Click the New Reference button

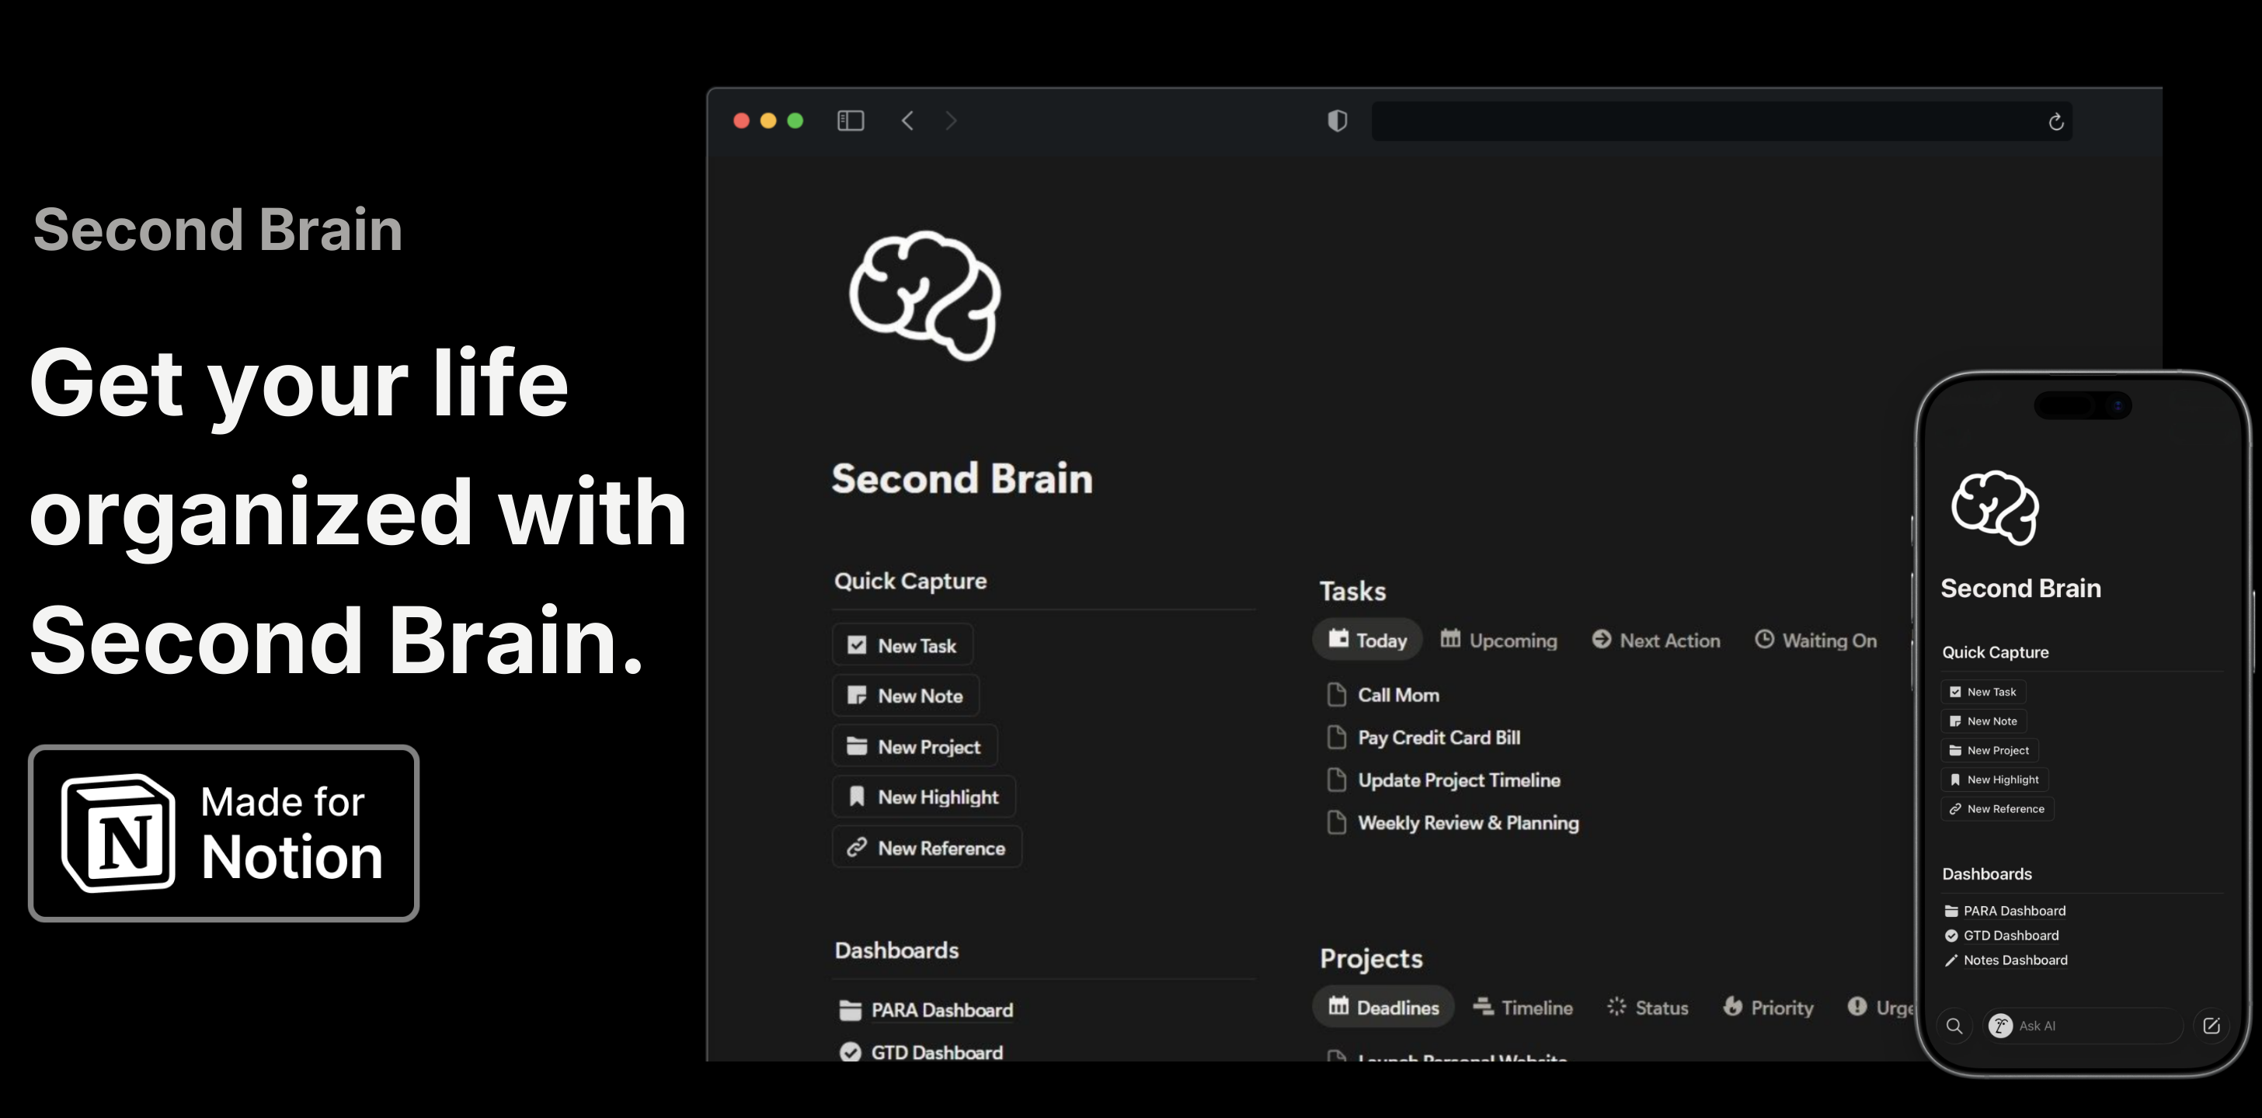point(927,847)
